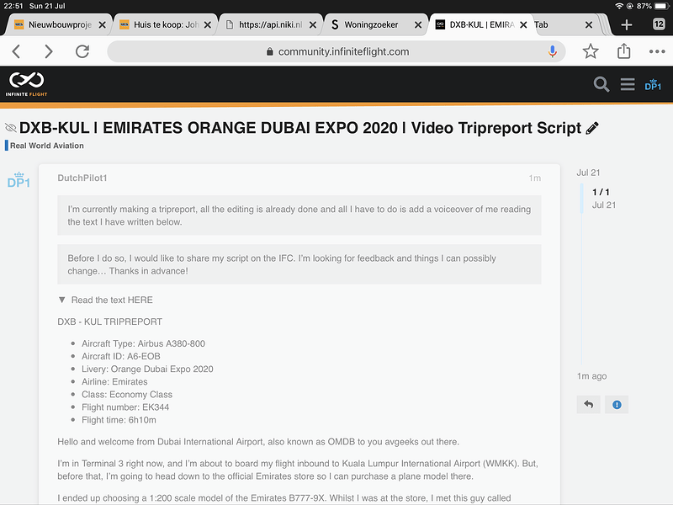Click the 1m post timestamp

pos(534,178)
